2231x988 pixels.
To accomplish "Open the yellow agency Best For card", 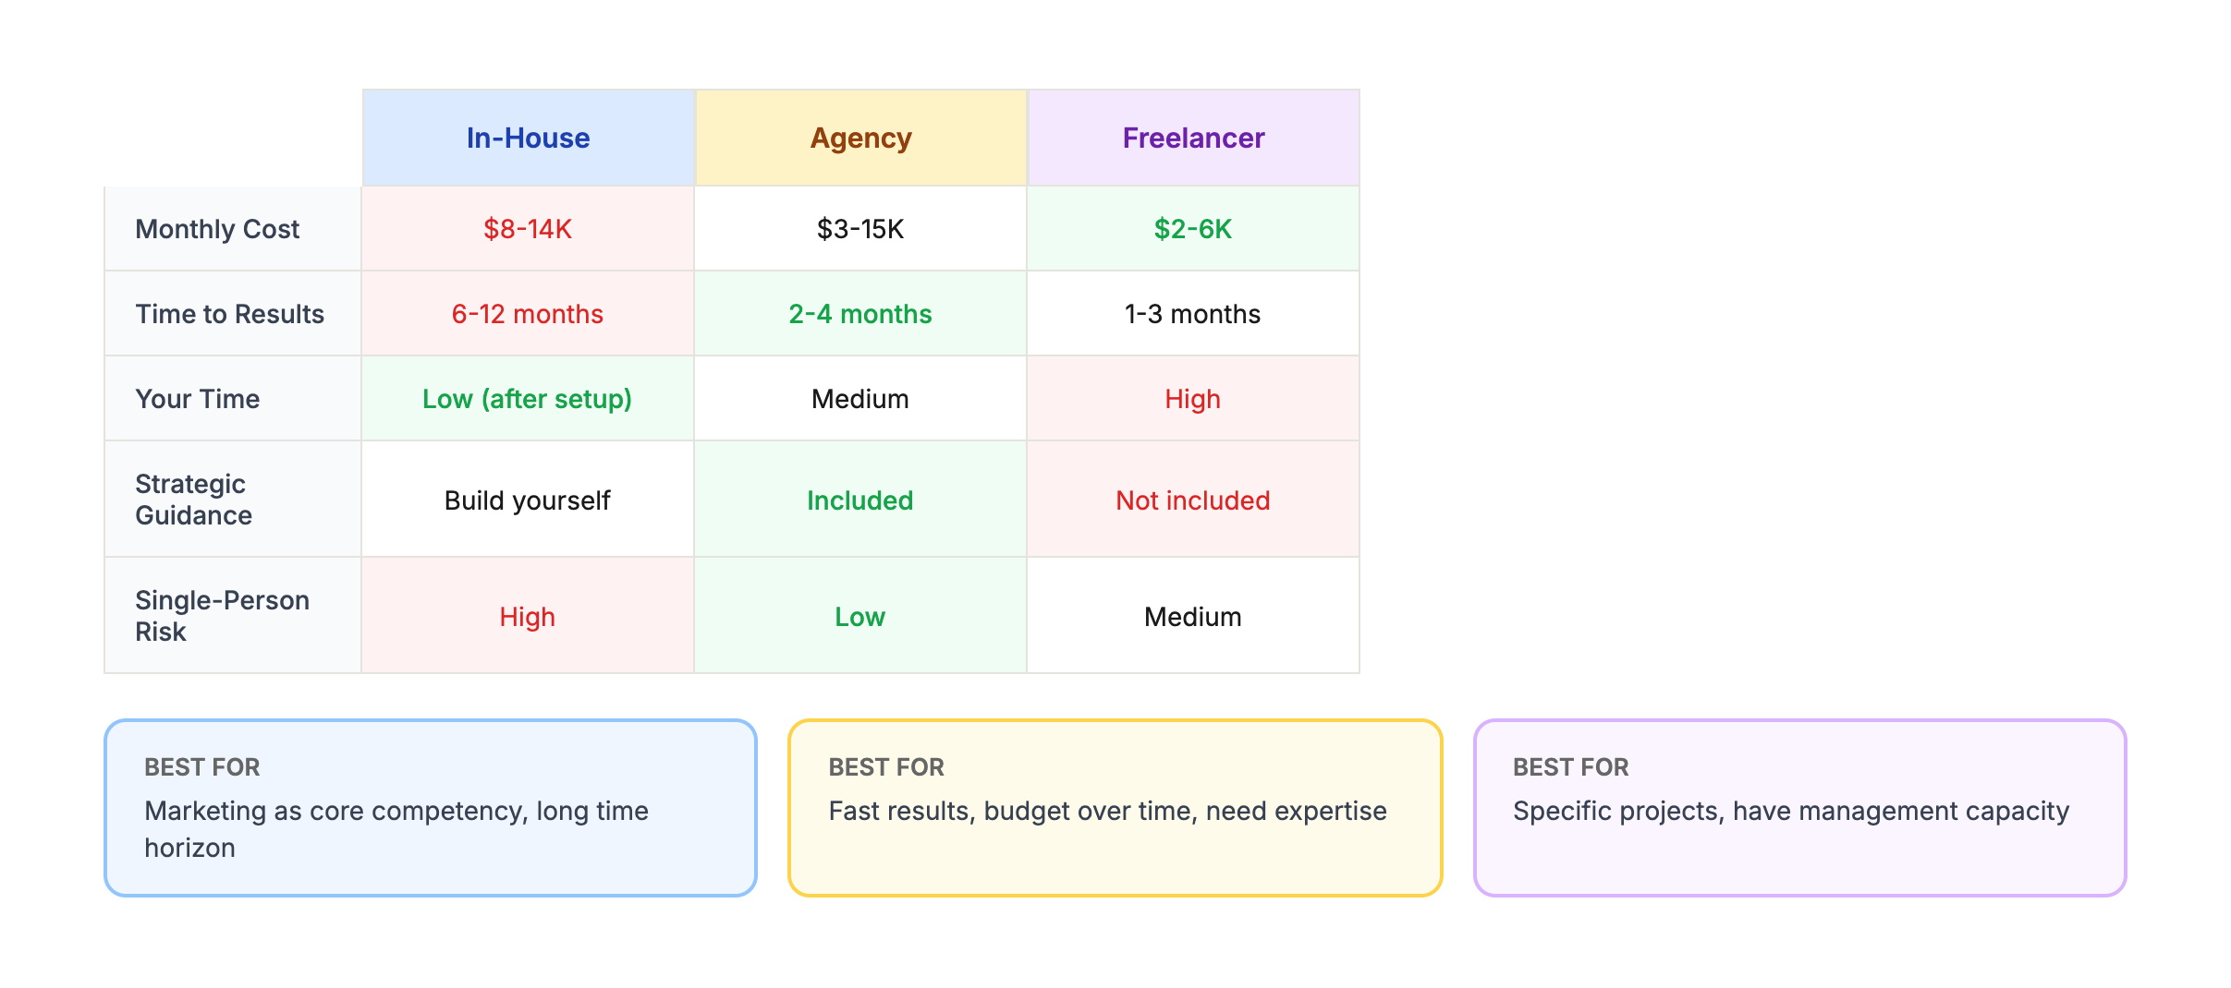I will coord(1115,808).
